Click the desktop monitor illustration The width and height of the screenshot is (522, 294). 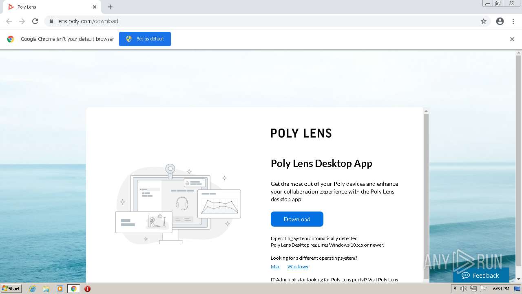click(178, 204)
